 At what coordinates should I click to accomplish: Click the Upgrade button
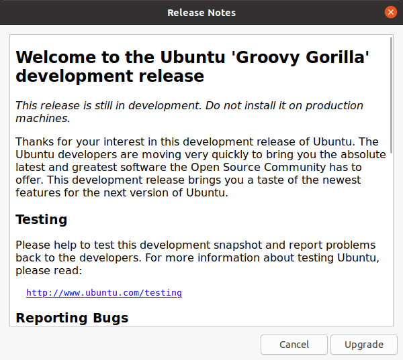coord(363,345)
